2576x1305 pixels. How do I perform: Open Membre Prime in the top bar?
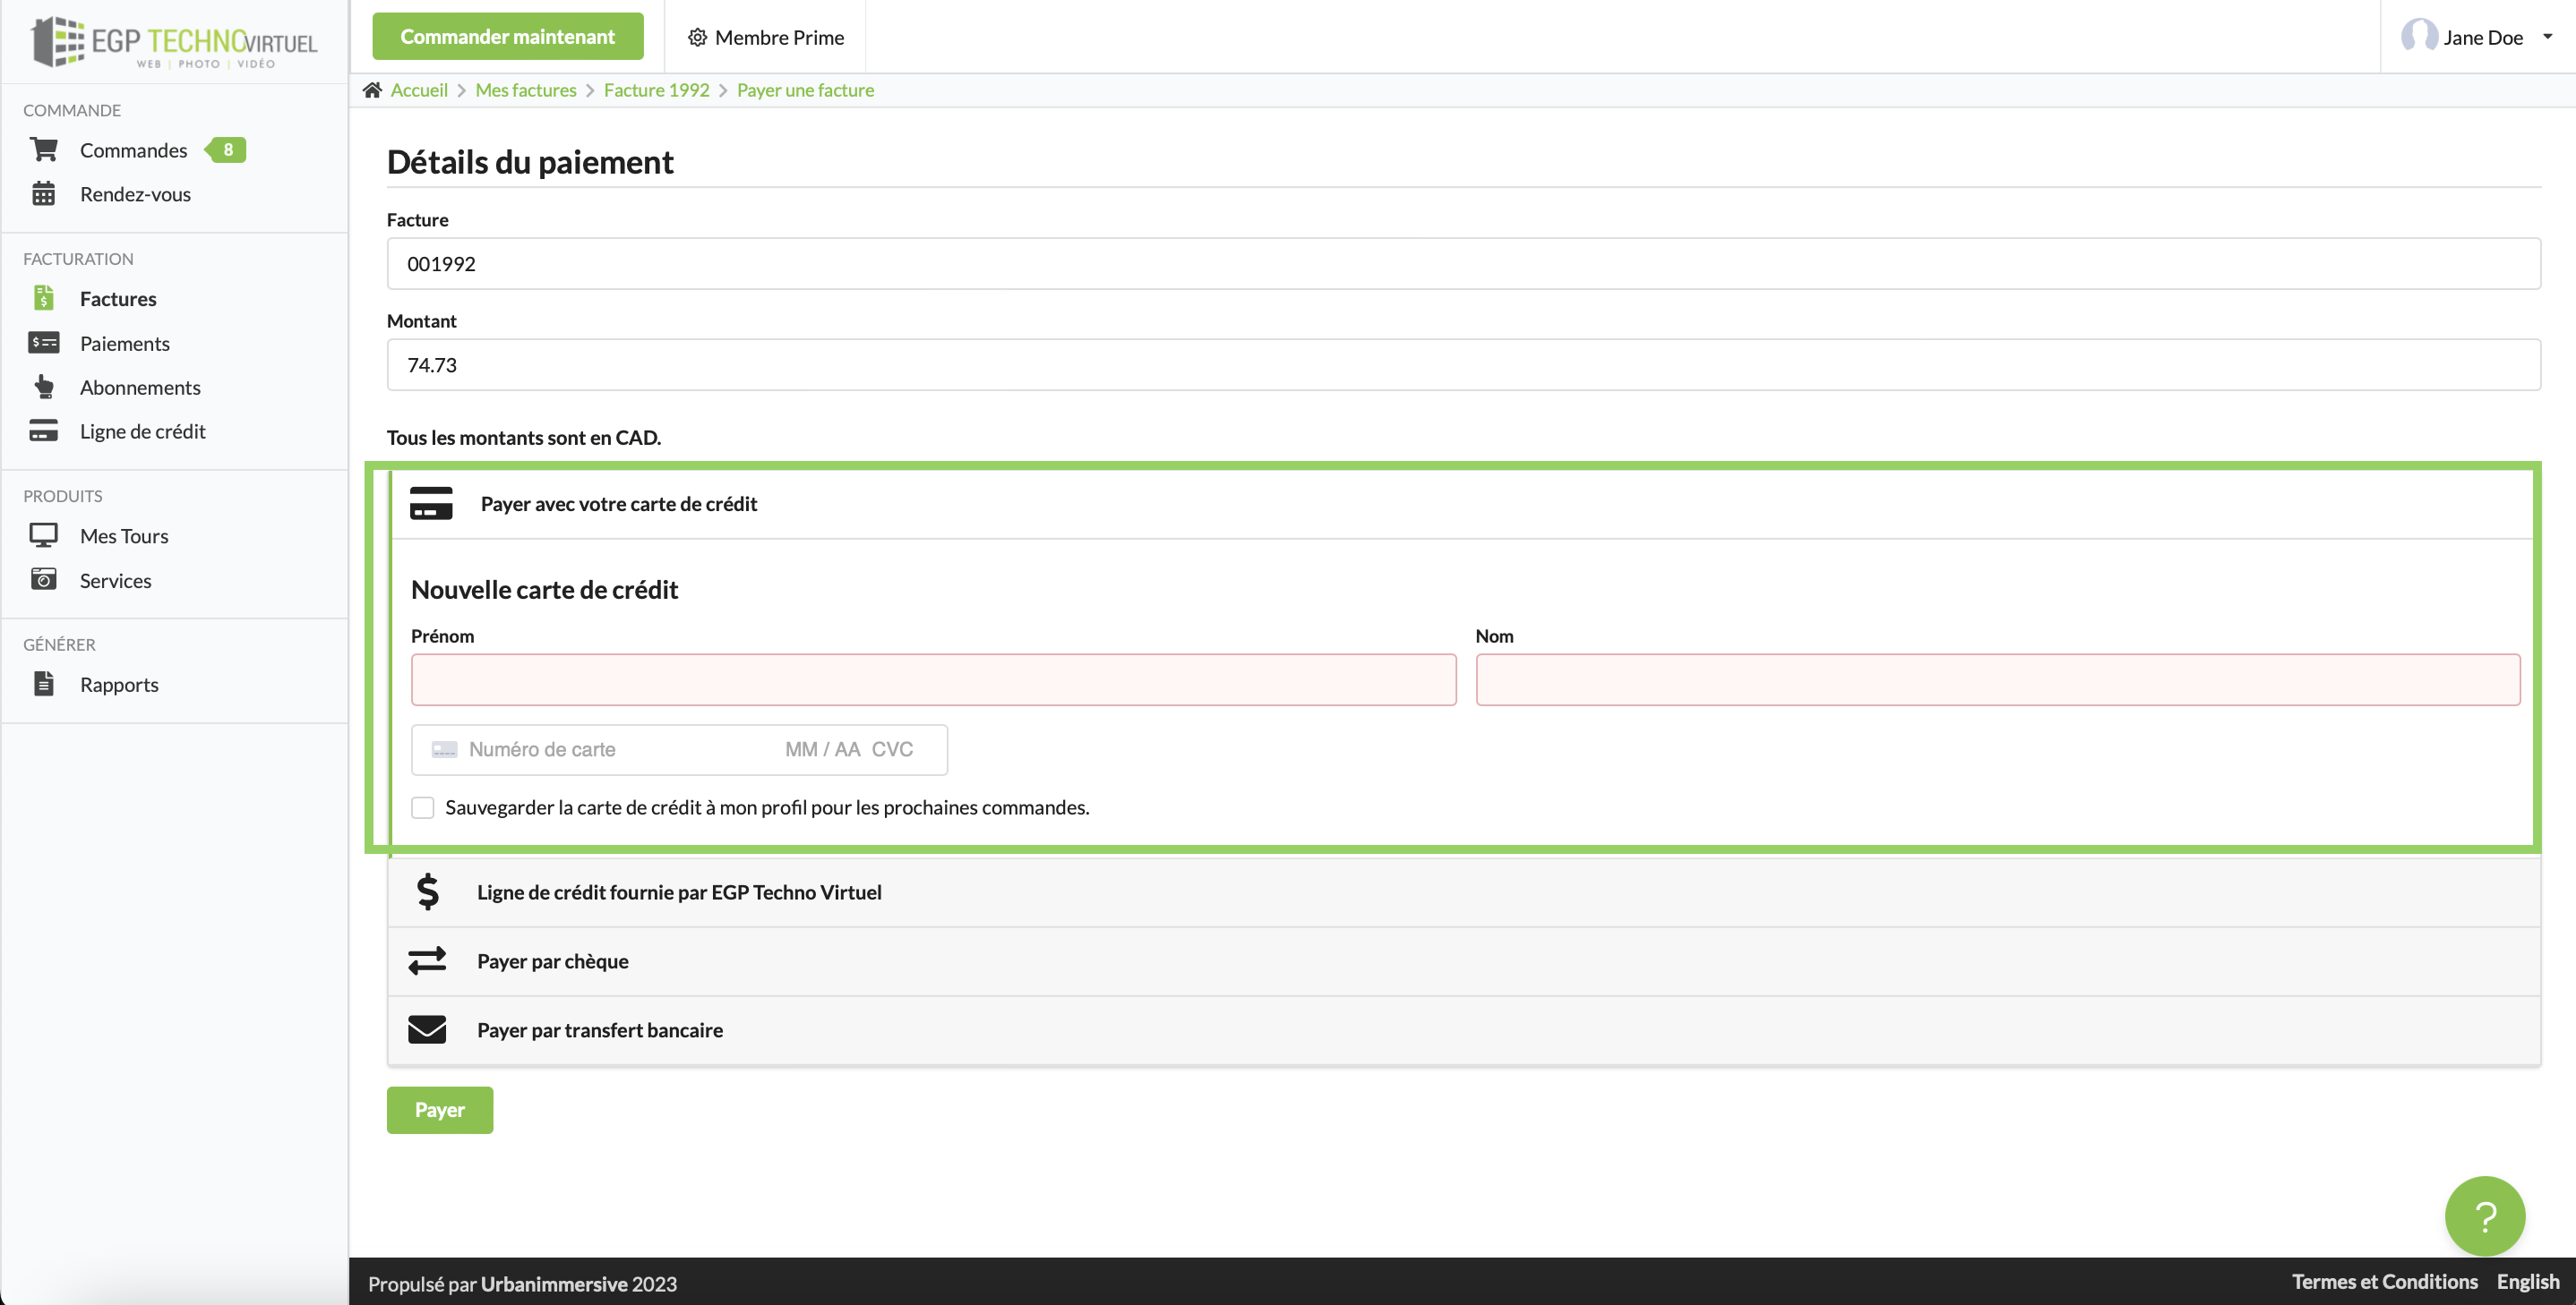coord(766,37)
